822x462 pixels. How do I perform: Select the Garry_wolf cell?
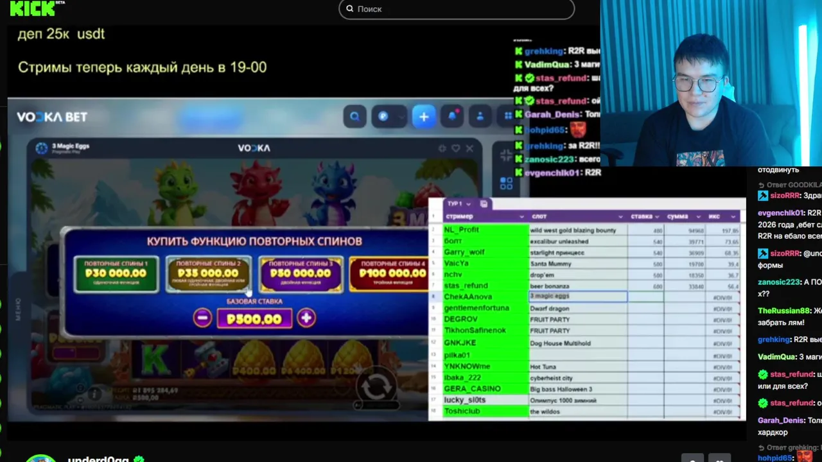[485, 252]
